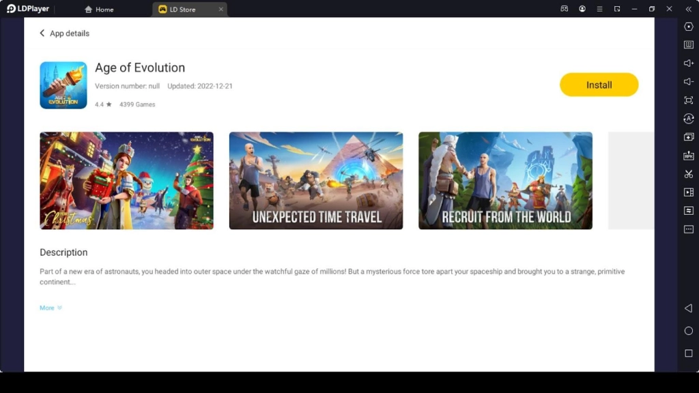
Task: Click the App details heading text
Action: click(x=70, y=33)
